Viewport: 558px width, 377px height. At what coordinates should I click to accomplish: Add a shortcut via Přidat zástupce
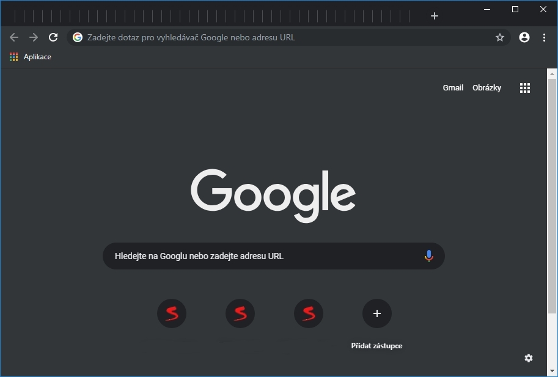point(377,324)
